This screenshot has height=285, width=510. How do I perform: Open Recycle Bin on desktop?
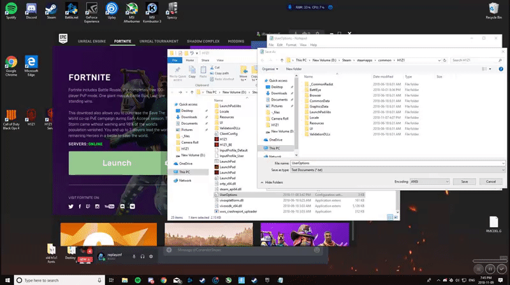click(x=493, y=10)
